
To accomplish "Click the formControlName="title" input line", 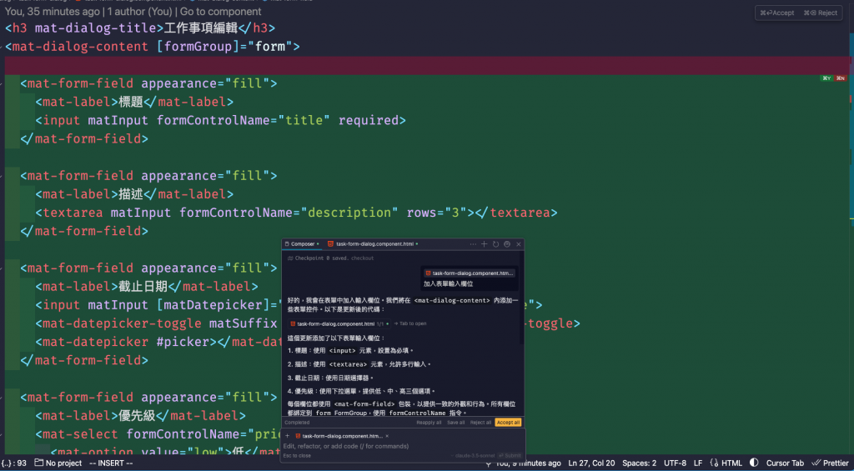I will pyautogui.click(x=220, y=120).
